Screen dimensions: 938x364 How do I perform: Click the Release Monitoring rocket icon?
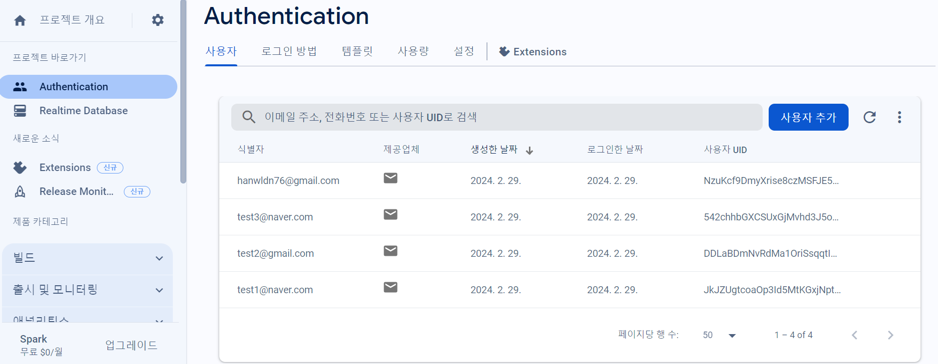[20, 191]
